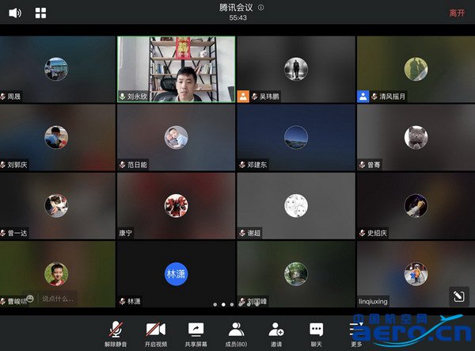Open meeting info next to 腾讯会议 title
This screenshot has width=475, height=351.
tap(261, 7)
